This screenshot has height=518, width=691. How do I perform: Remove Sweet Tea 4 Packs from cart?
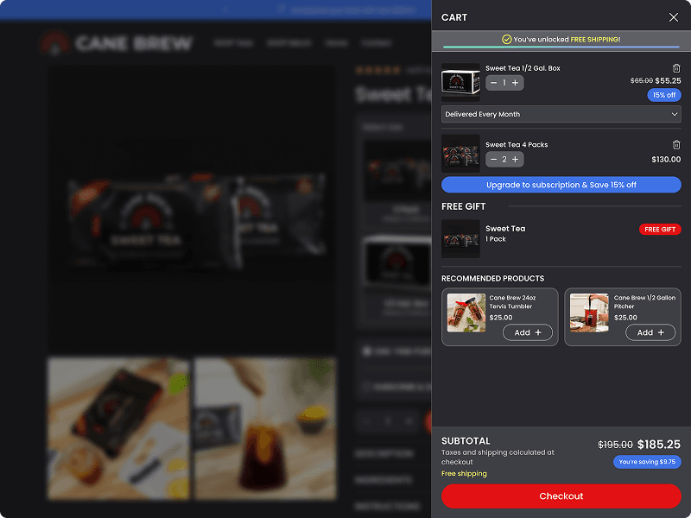pos(676,144)
